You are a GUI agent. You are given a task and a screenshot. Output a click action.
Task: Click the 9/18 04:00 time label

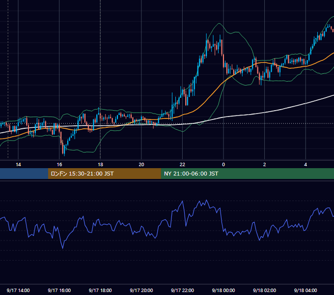[306, 290]
